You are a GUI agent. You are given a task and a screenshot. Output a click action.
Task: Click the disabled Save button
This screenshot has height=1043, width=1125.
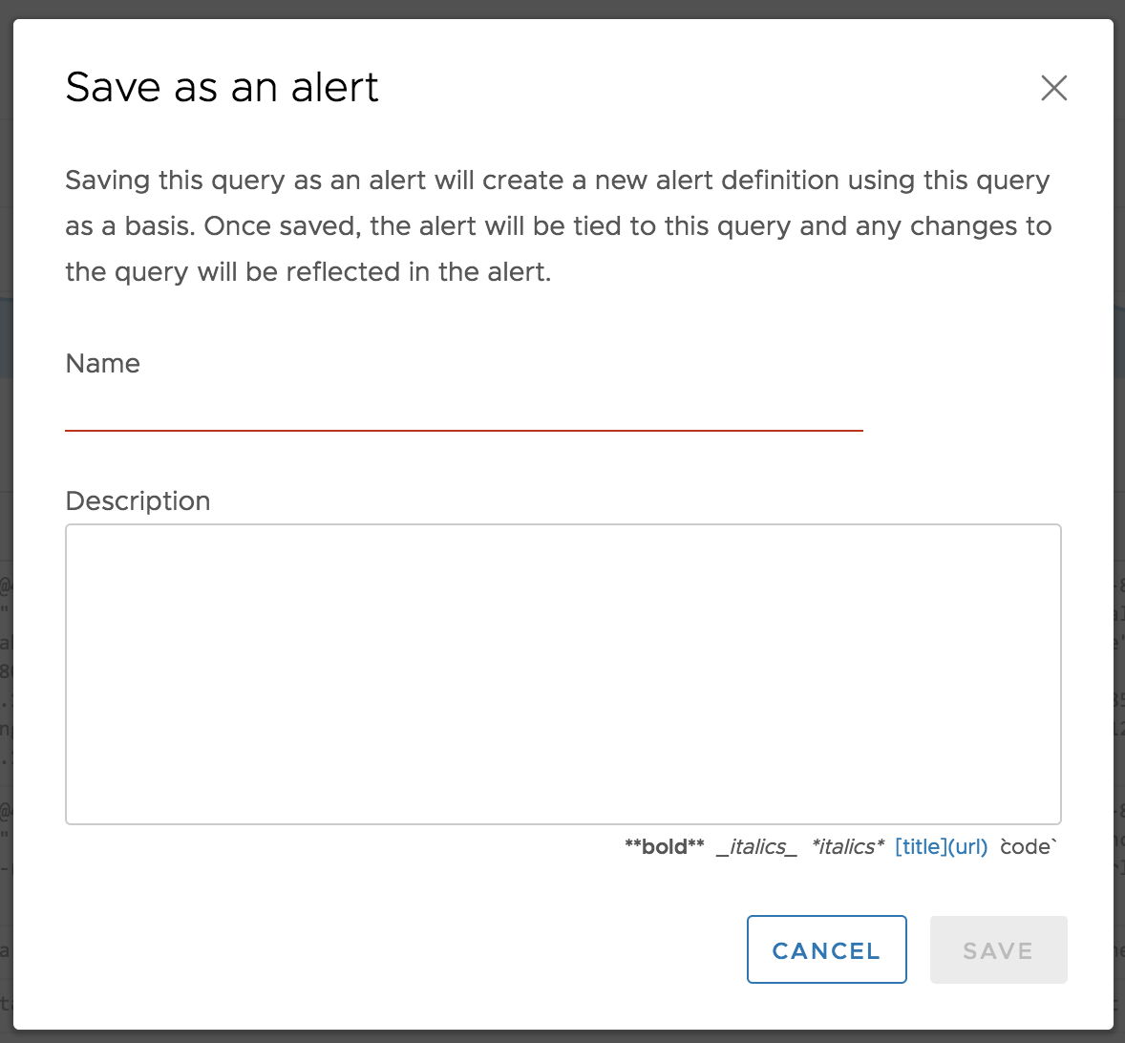[x=998, y=949]
